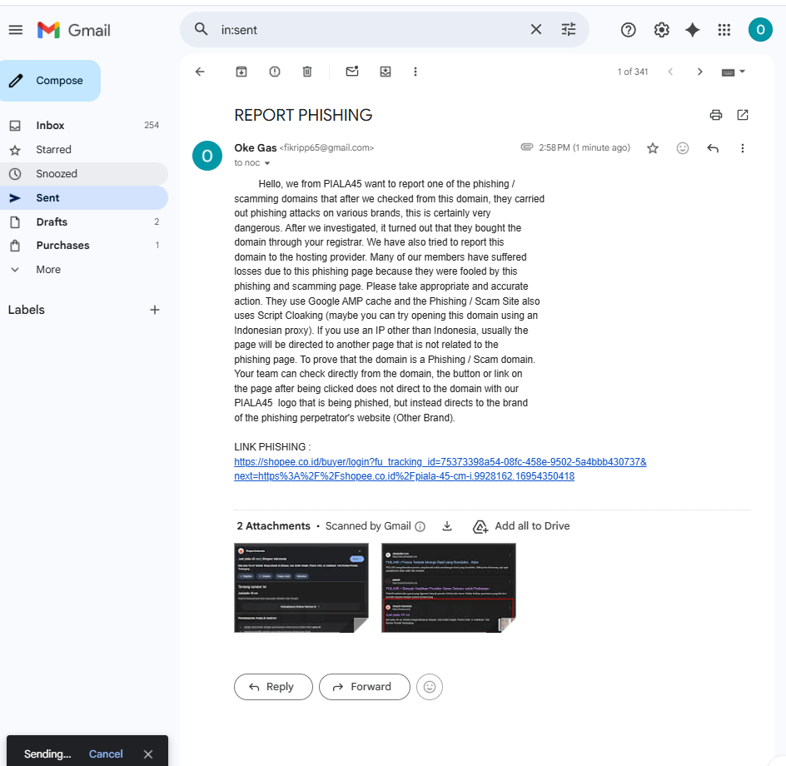
Task: Clear the in:sent search text
Action: (x=536, y=30)
